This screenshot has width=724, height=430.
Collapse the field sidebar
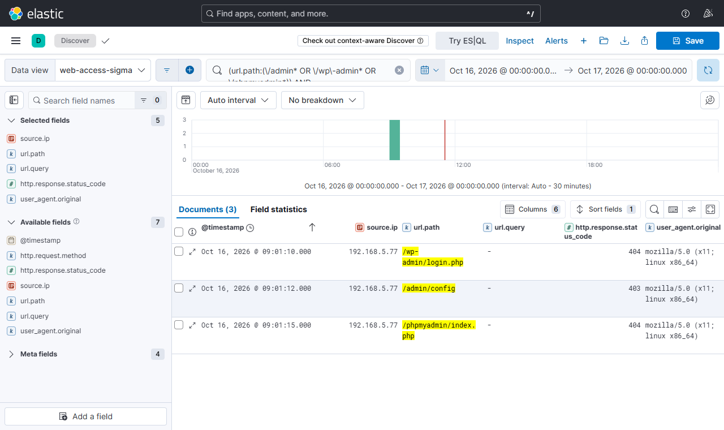[x=14, y=100]
